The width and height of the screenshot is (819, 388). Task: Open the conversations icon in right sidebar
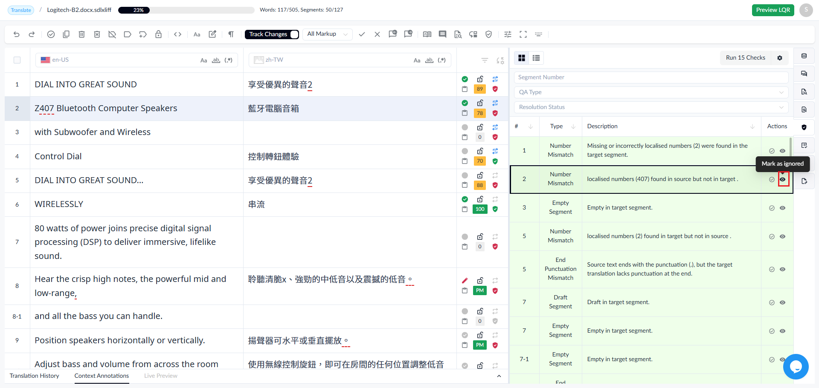click(x=804, y=74)
